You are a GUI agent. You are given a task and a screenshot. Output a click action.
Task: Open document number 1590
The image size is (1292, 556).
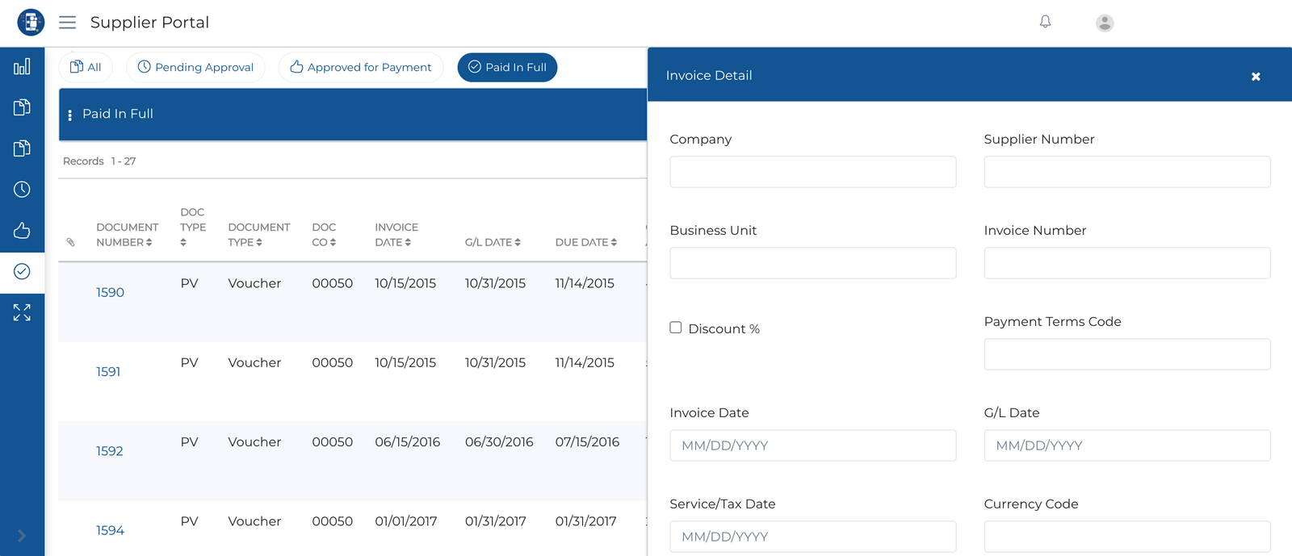coord(110,293)
